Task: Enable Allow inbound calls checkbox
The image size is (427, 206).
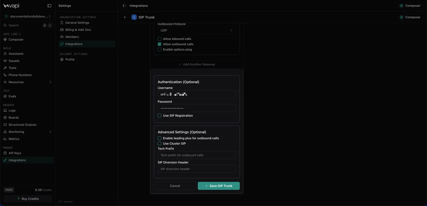Action: [160, 39]
